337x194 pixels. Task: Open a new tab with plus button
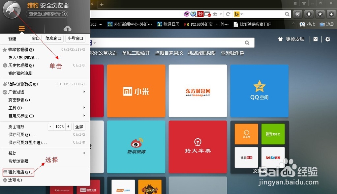click(x=102, y=4)
